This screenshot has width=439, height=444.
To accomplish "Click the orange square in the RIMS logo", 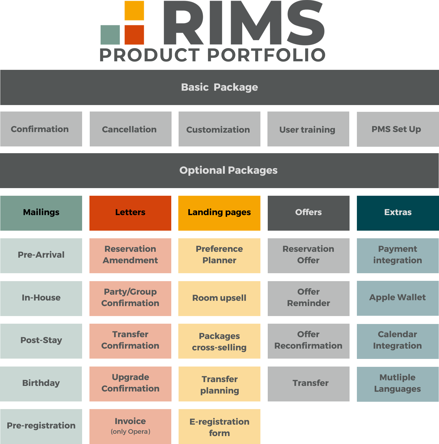I will tap(134, 11).
